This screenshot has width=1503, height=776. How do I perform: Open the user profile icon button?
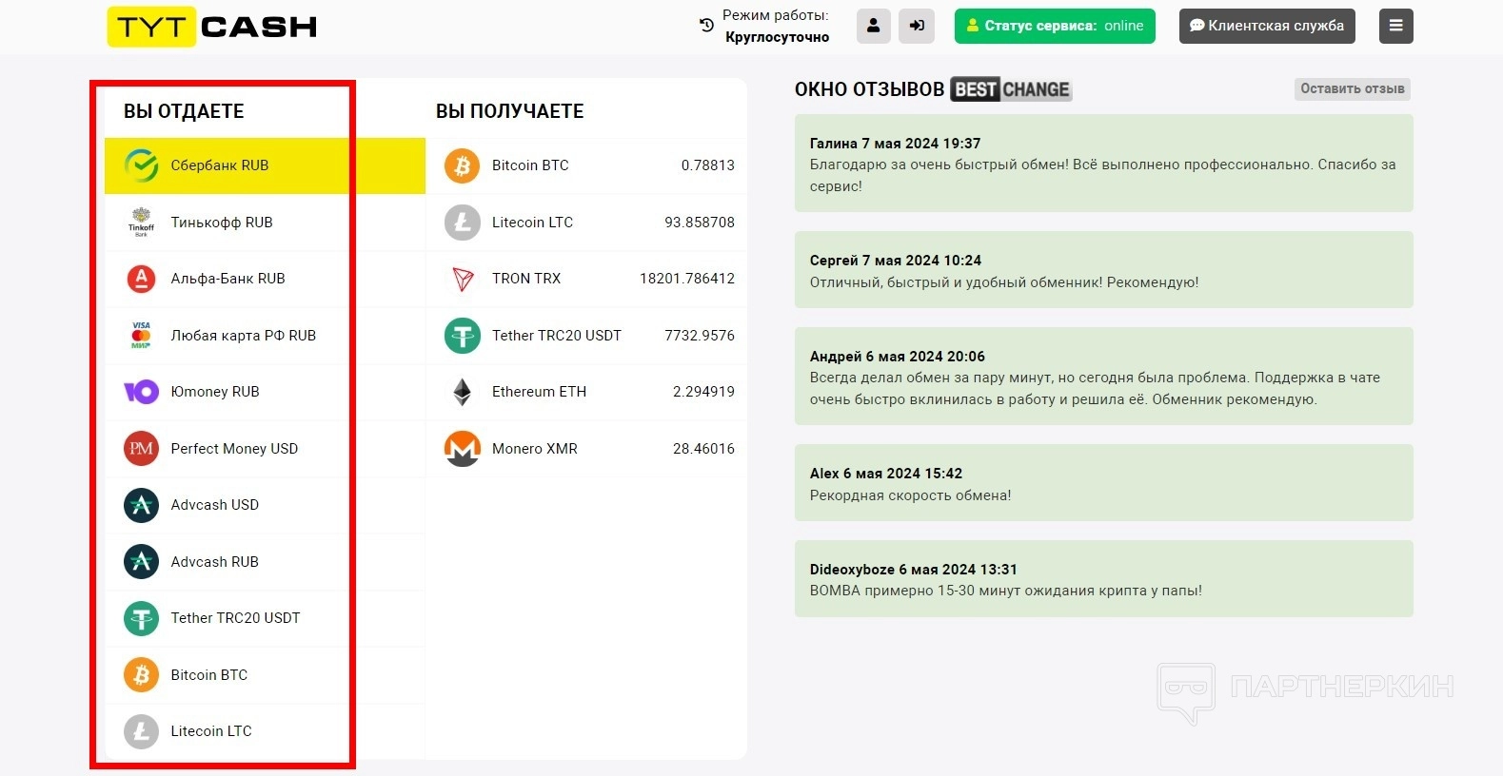(874, 26)
